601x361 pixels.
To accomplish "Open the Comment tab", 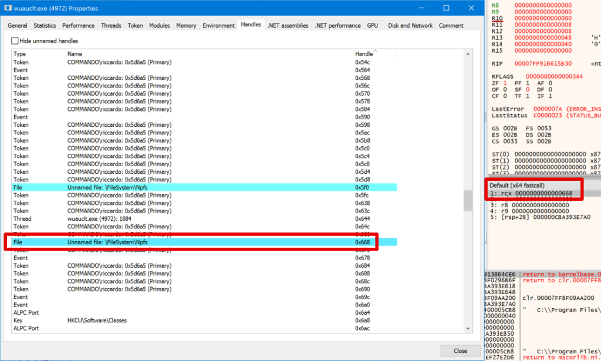I will pos(451,25).
